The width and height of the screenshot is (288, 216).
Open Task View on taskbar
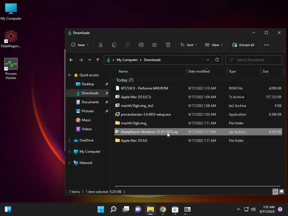[x=126, y=209]
